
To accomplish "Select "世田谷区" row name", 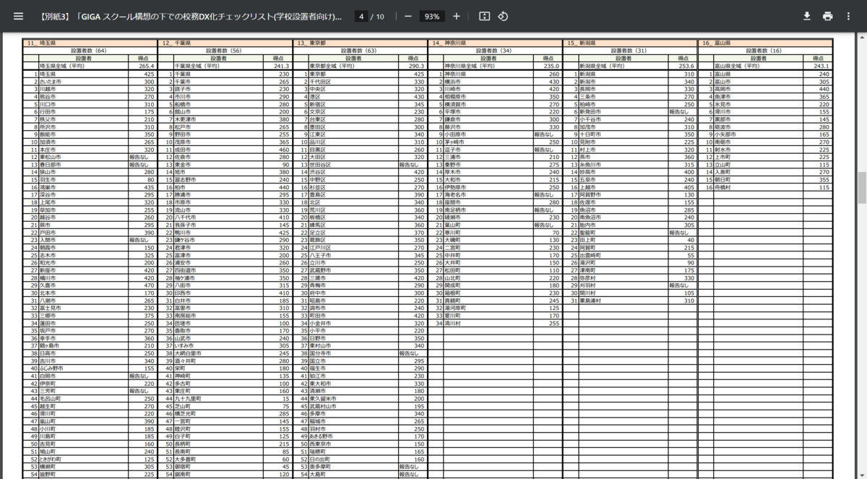I will pyautogui.click(x=319, y=165).
